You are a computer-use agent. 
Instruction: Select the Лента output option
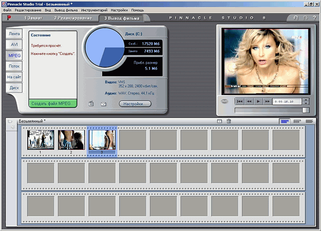(x=14, y=34)
